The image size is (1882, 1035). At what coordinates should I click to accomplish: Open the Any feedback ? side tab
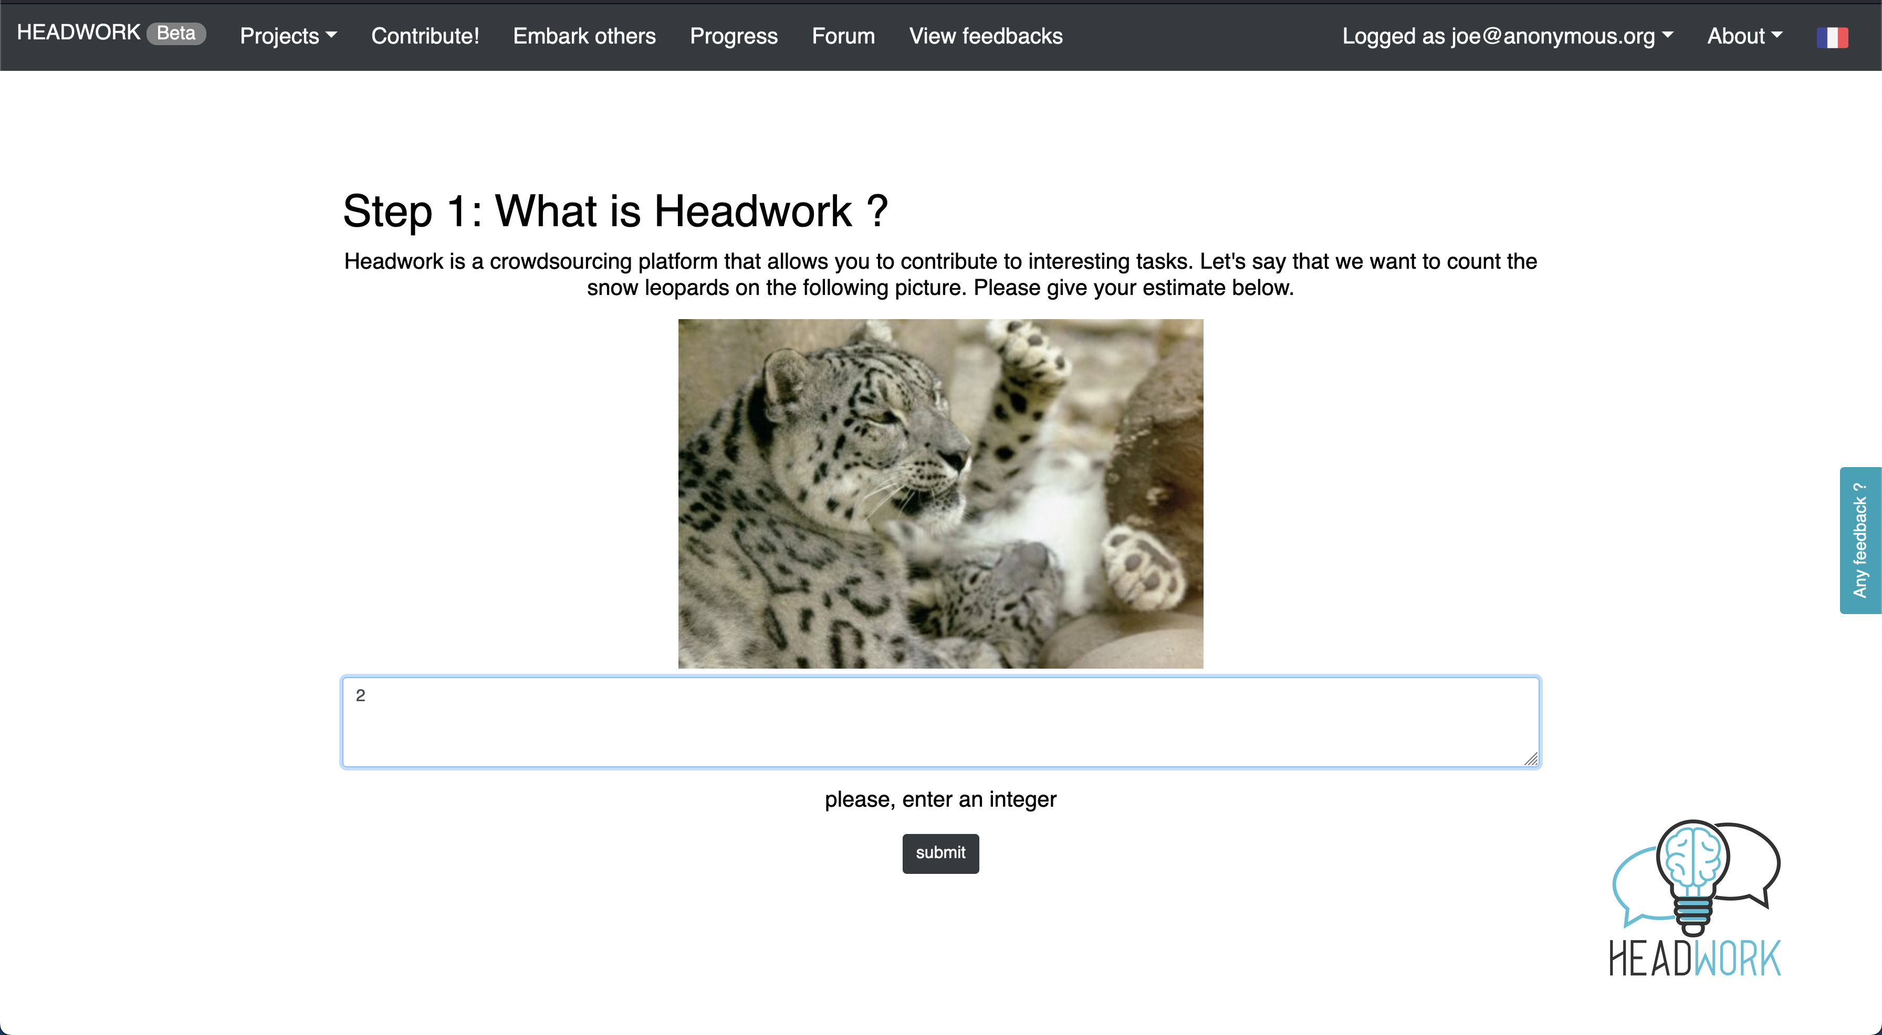point(1860,540)
